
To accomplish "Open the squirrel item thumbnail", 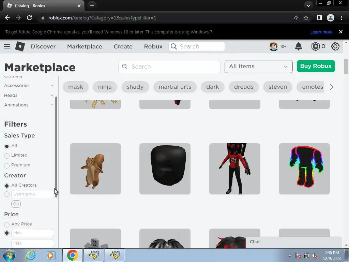I will tap(95, 169).
